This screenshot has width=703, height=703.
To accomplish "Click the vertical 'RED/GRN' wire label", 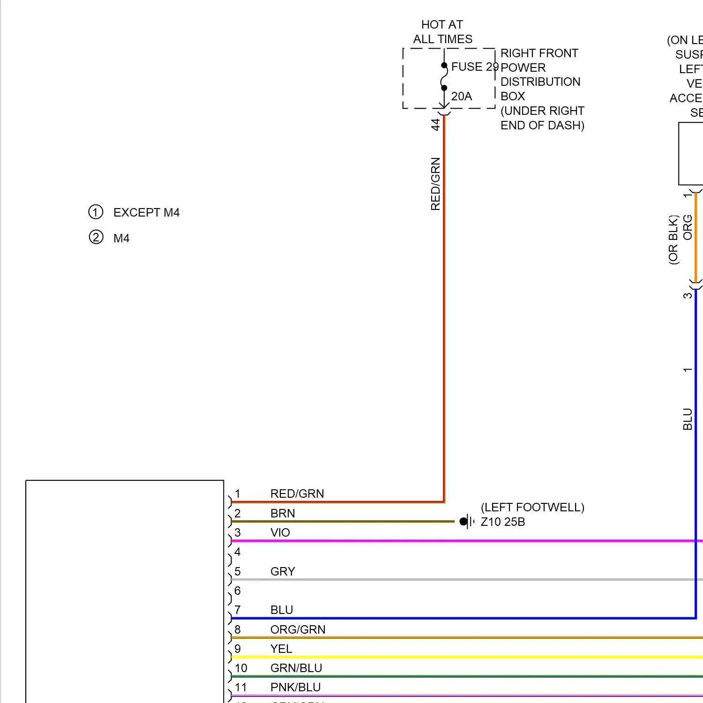I will (436, 184).
